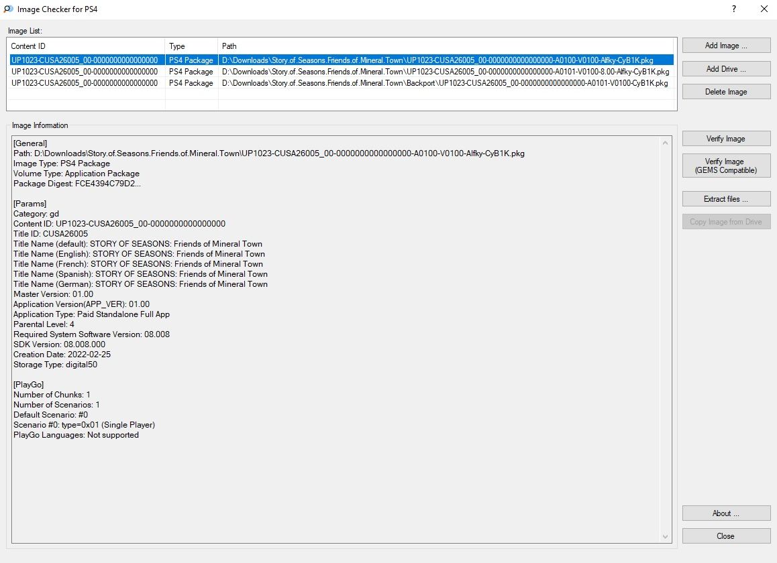The height and width of the screenshot is (563, 777).
Task: Sort by Path column header
Action: (447, 46)
